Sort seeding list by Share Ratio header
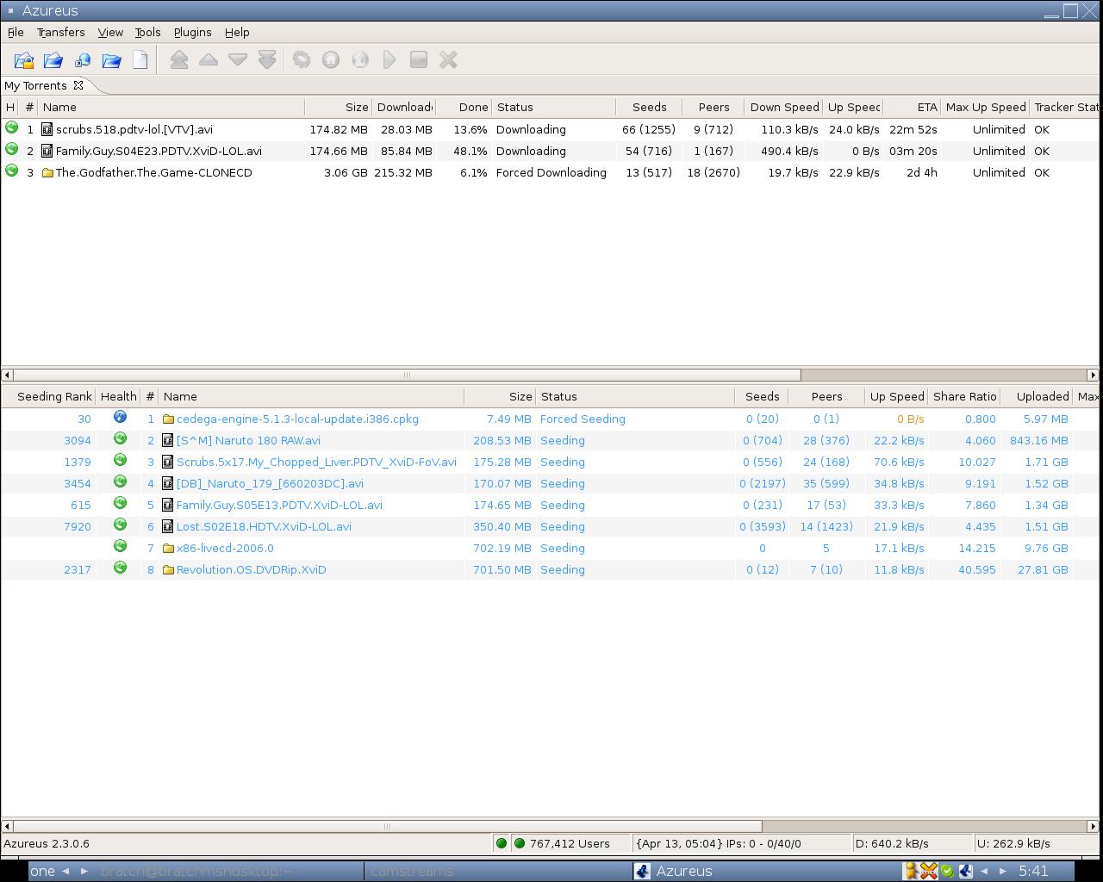 pyautogui.click(x=964, y=396)
